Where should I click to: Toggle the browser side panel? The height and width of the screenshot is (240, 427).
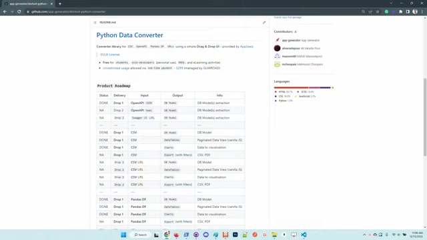tap(408, 12)
